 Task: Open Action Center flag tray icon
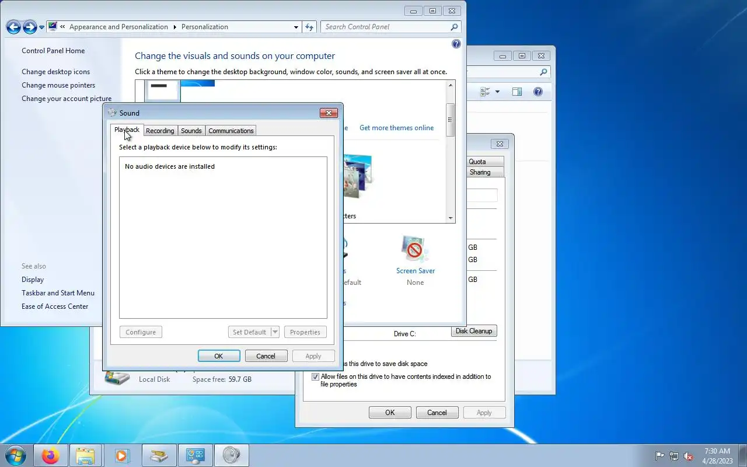point(660,456)
